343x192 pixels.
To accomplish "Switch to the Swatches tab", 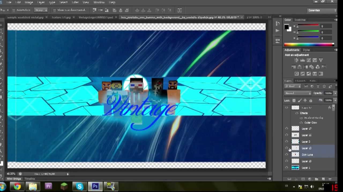I will [300, 20].
